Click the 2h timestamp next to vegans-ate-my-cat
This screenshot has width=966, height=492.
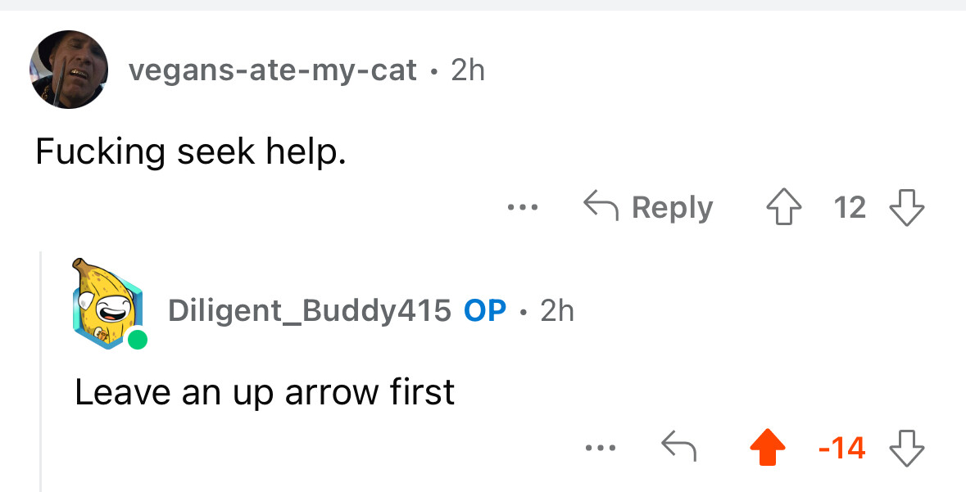pos(468,70)
